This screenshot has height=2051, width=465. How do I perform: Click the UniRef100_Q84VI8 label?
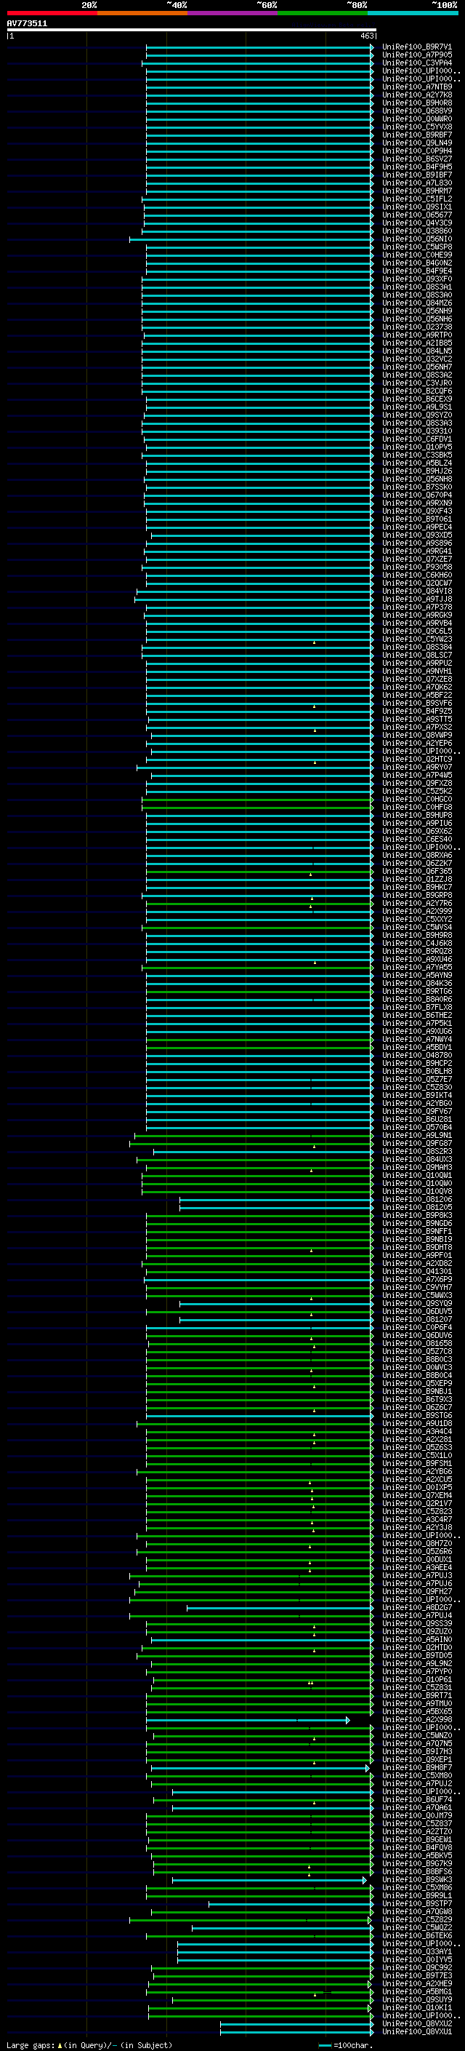coord(416,591)
